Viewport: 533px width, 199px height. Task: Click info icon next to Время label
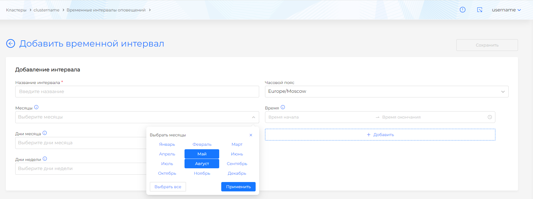[x=283, y=107]
